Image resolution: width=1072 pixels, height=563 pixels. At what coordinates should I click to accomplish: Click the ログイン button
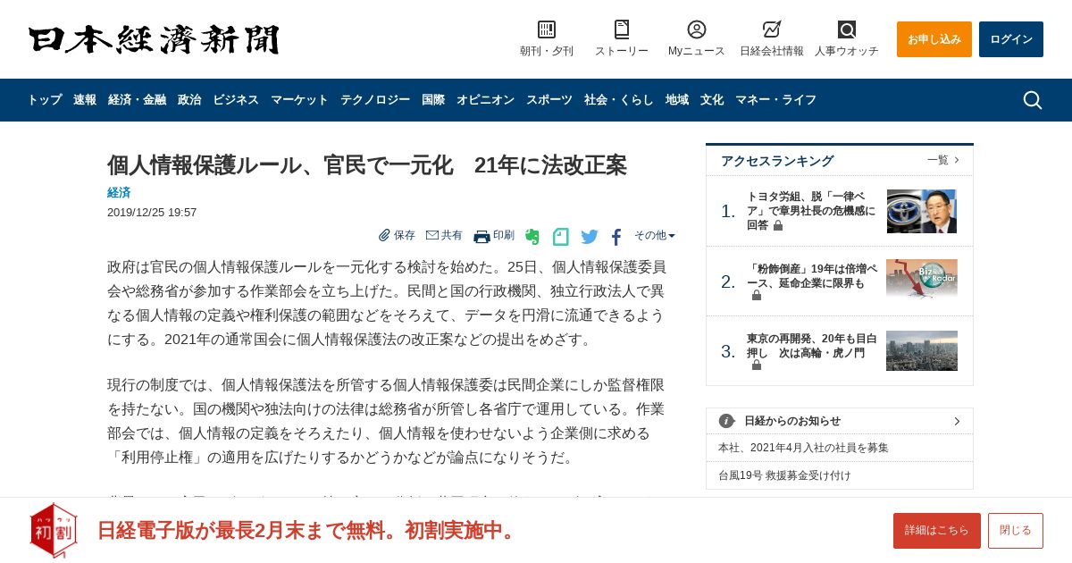click(1011, 39)
